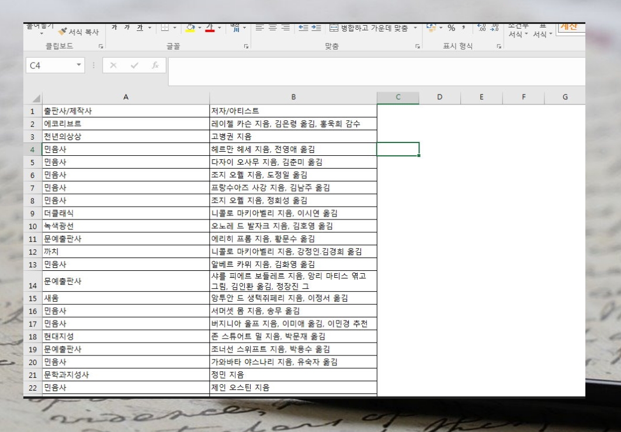Center text horizontally
621x432 pixels.
[x=273, y=27]
